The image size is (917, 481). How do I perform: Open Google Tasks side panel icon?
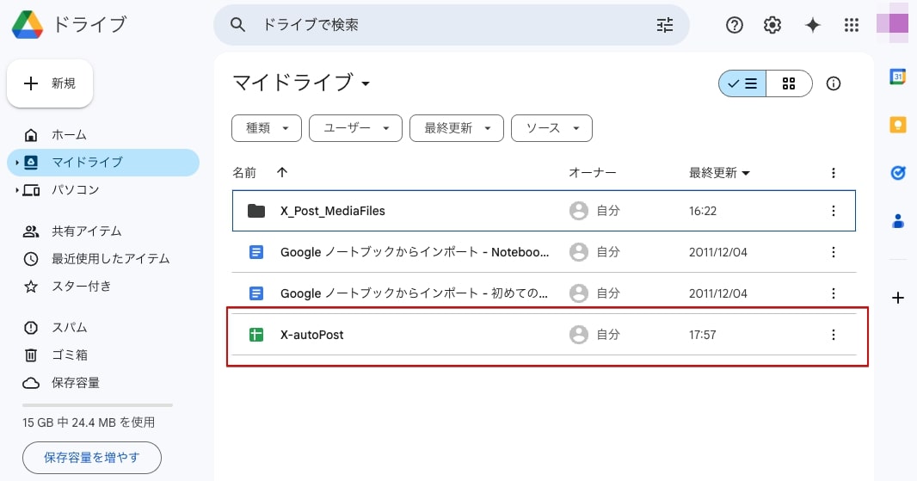pyautogui.click(x=898, y=173)
